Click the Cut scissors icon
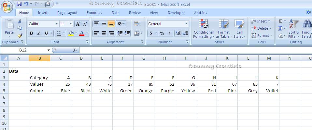The height and width of the screenshot is (130, 312). point(20,21)
